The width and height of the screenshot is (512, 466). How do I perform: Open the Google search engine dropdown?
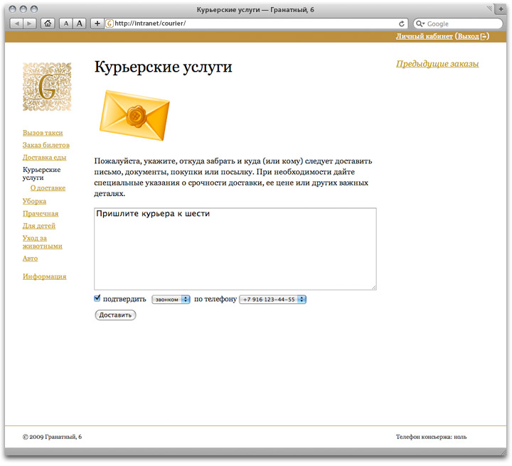(x=420, y=23)
